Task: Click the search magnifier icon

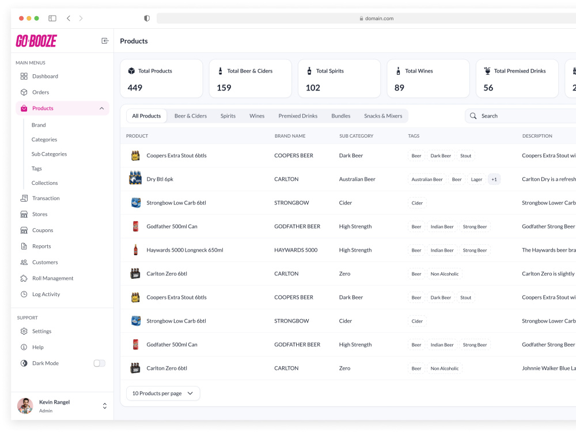Action: pos(473,116)
